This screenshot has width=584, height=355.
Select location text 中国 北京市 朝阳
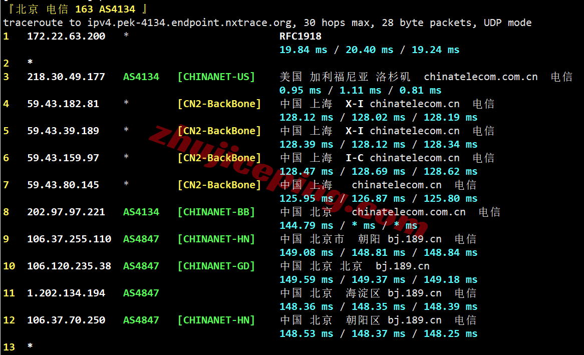[x=330, y=239]
